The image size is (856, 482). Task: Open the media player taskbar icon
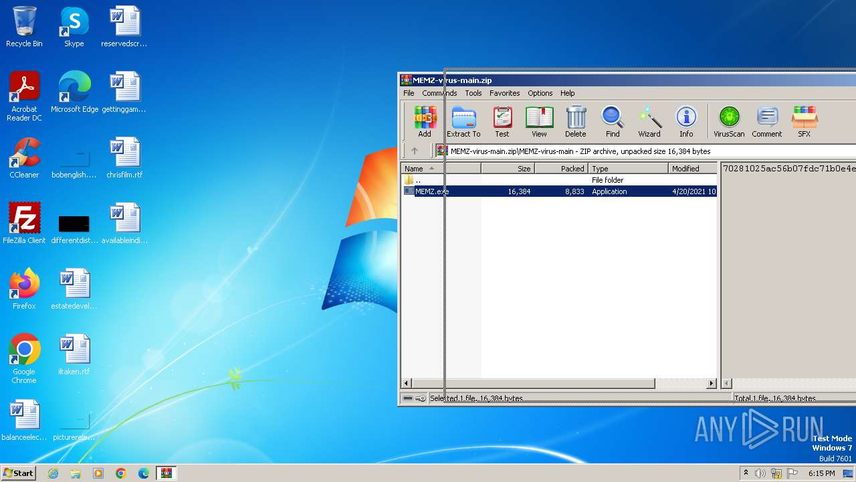coord(98,473)
